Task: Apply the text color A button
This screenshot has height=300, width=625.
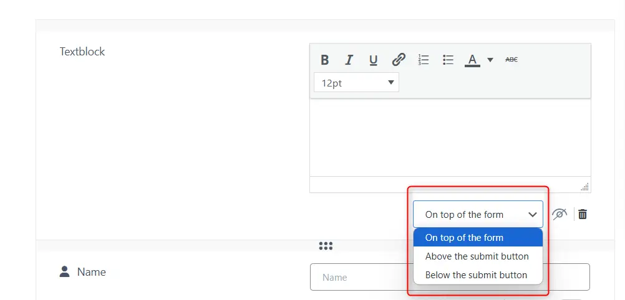Action: coord(472,60)
